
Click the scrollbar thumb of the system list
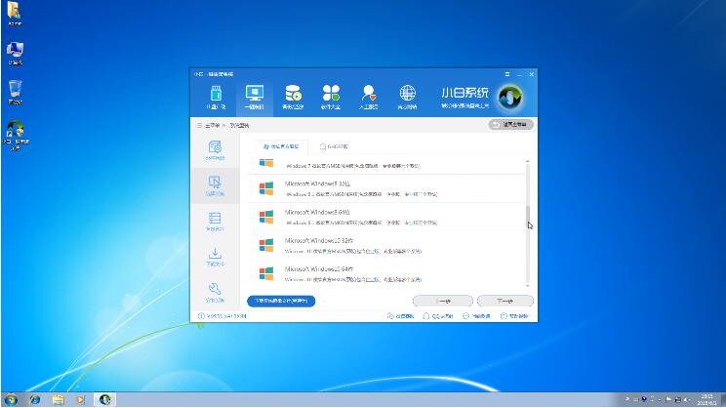[x=527, y=215]
